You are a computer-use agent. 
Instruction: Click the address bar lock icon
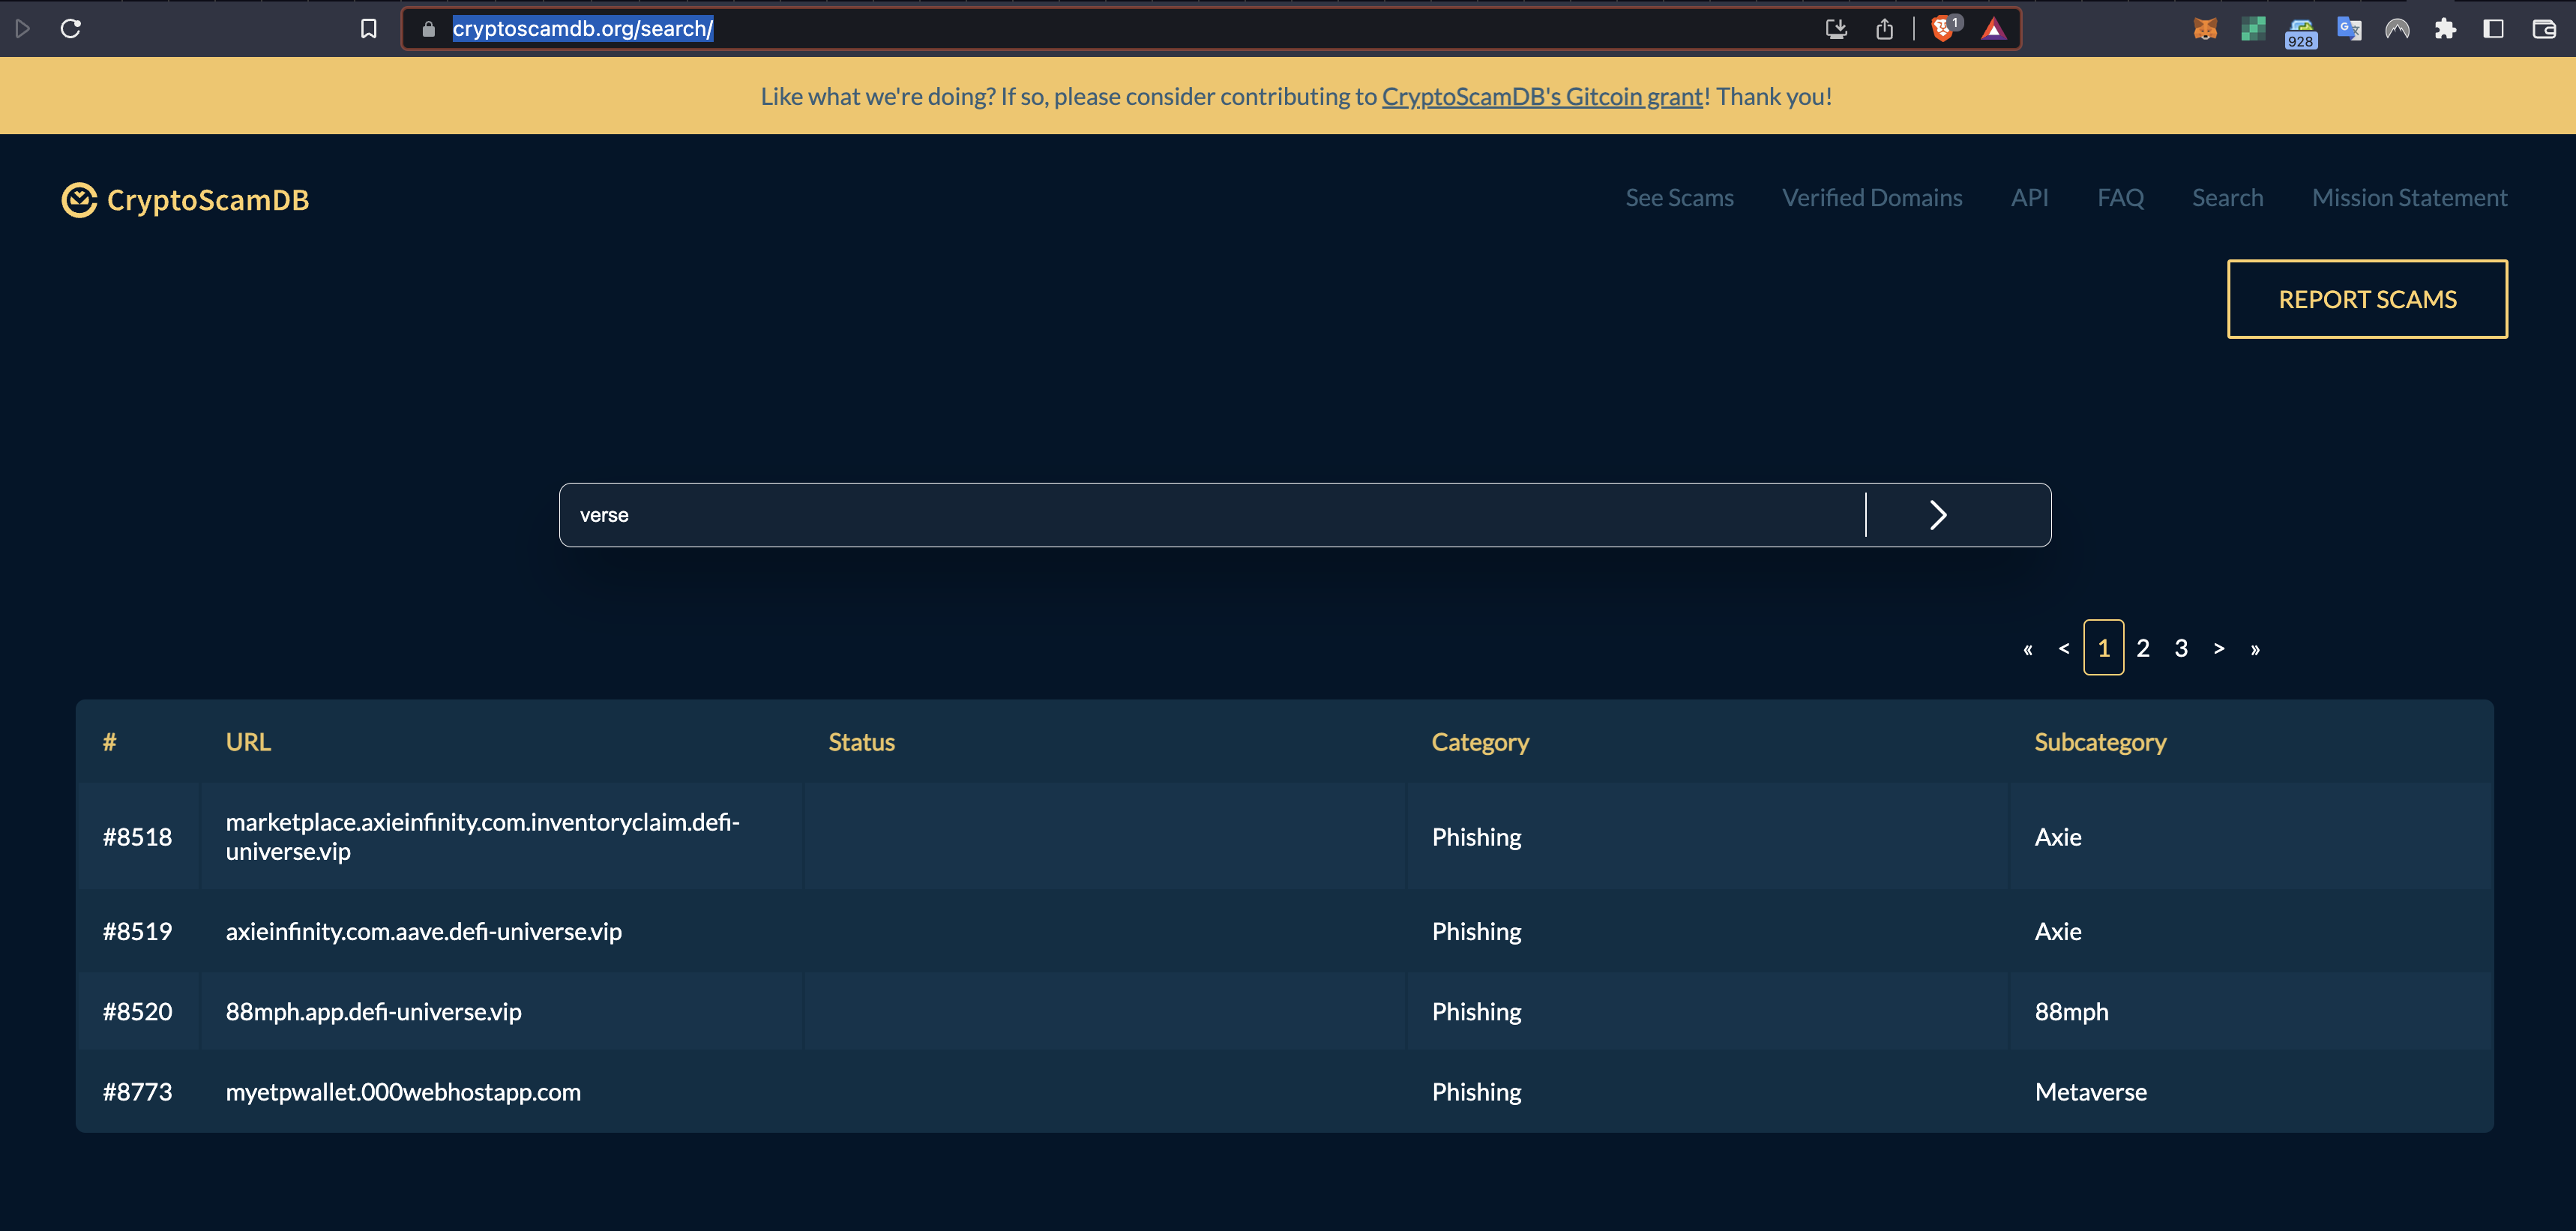click(x=429, y=29)
